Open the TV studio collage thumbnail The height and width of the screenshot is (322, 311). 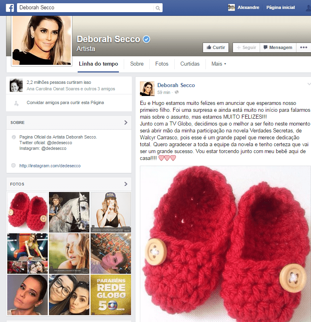[28, 254]
